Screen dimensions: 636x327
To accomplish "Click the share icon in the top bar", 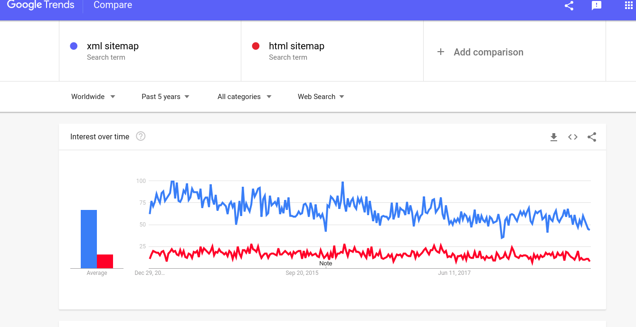I will [569, 6].
